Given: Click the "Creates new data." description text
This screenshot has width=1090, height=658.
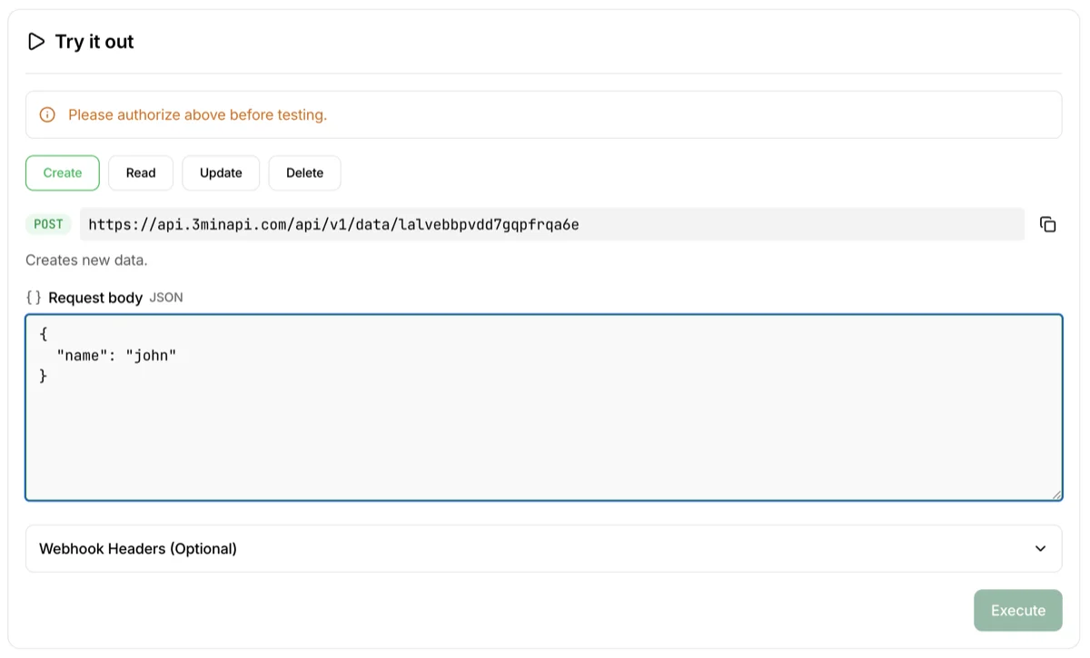Looking at the screenshot, I should [x=86, y=260].
